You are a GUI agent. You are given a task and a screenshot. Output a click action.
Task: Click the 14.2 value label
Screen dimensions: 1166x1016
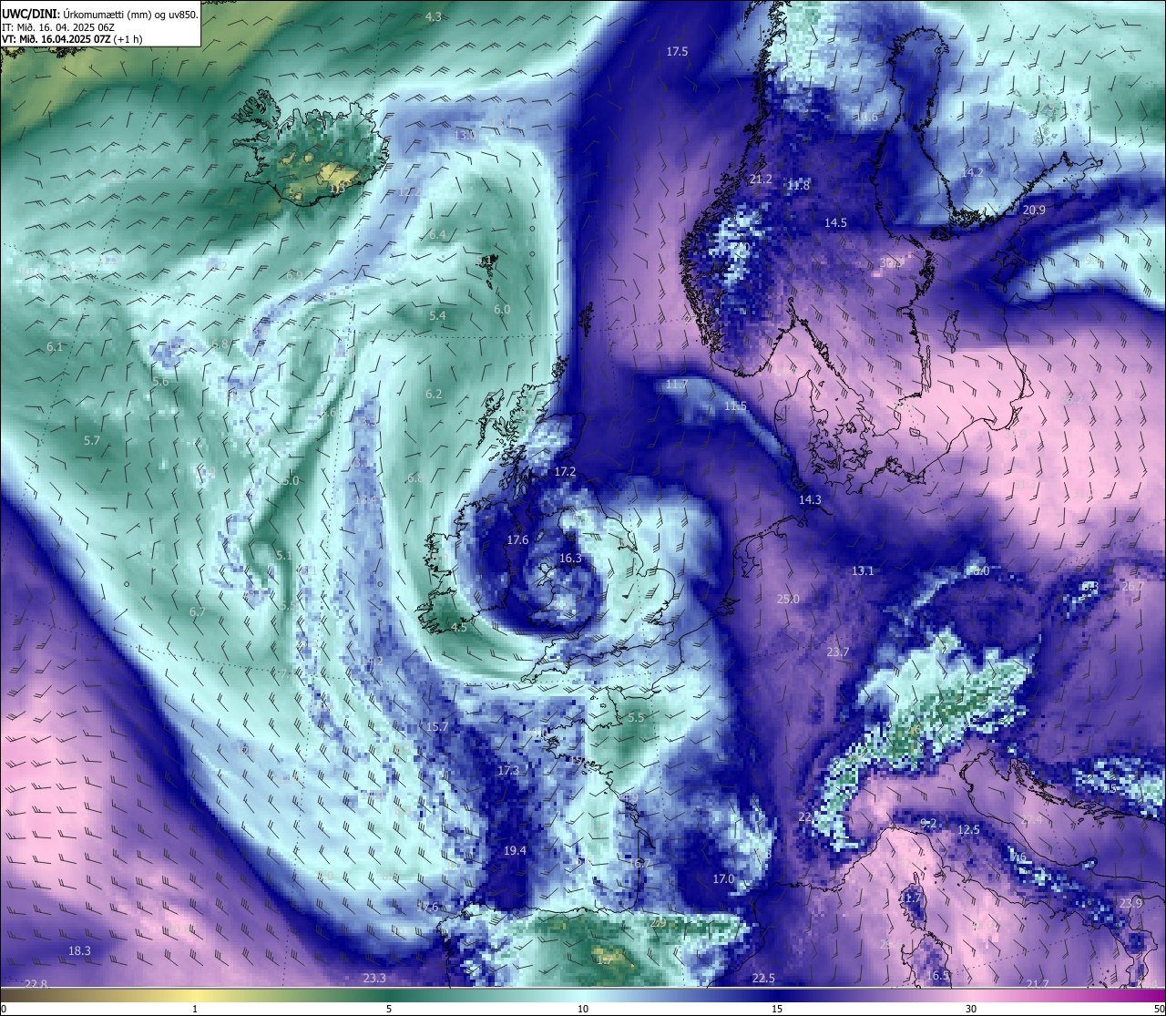coord(972,172)
